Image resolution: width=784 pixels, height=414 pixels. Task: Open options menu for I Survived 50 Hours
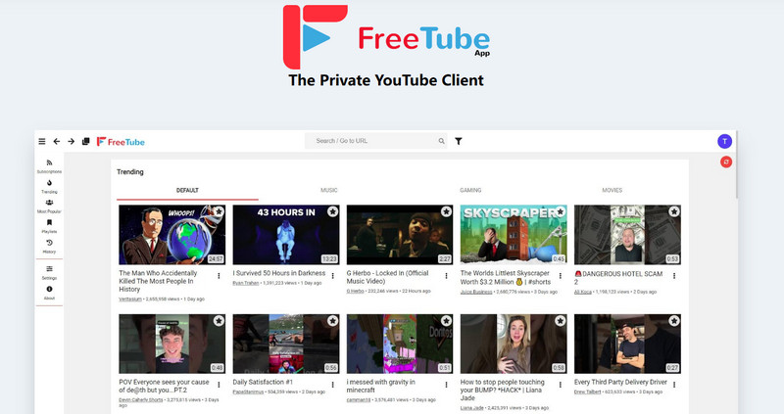332,276
